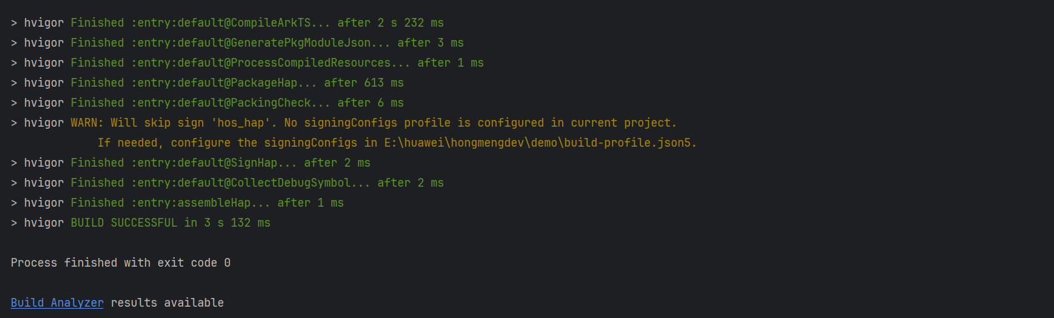Click the CollectDebugSymbol finished line
Viewport: 1054px width, 318px height.
coord(227,183)
